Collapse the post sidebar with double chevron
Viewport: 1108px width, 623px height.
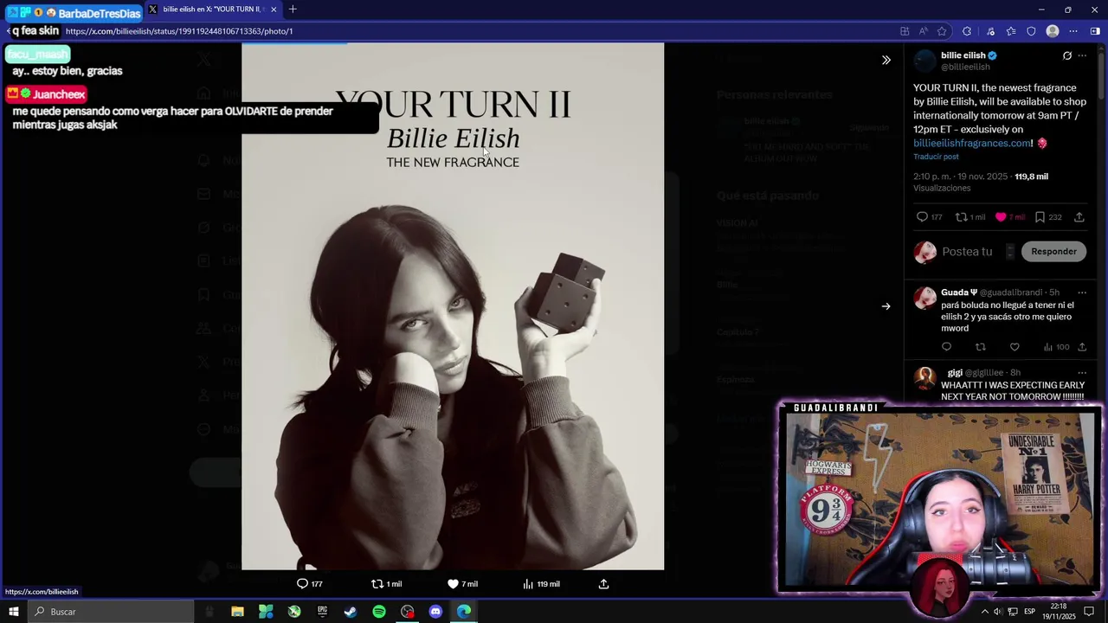(x=886, y=60)
